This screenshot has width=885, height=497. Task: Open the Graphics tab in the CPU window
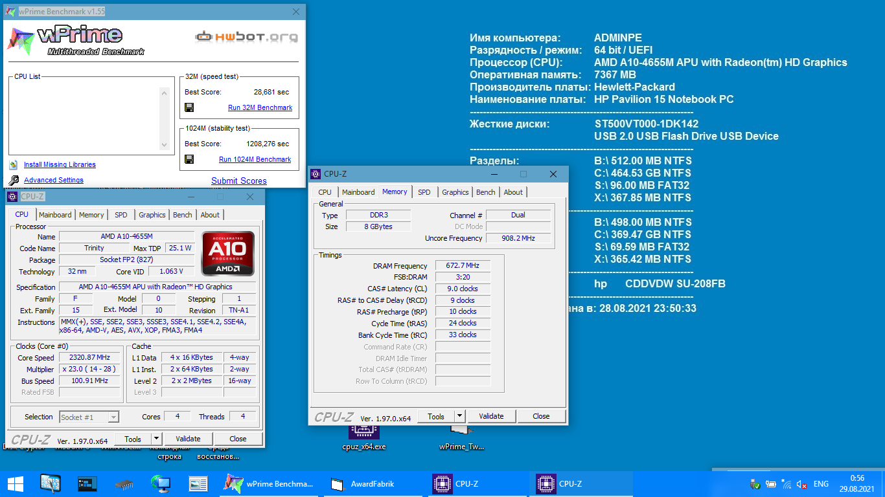point(152,215)
